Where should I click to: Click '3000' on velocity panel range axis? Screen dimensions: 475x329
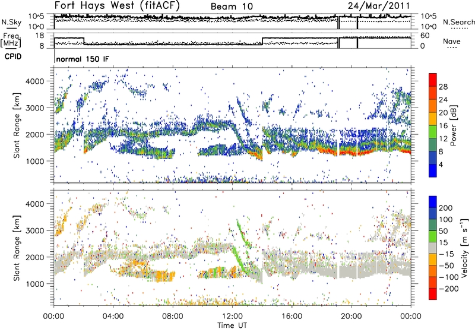click(34, 230)
